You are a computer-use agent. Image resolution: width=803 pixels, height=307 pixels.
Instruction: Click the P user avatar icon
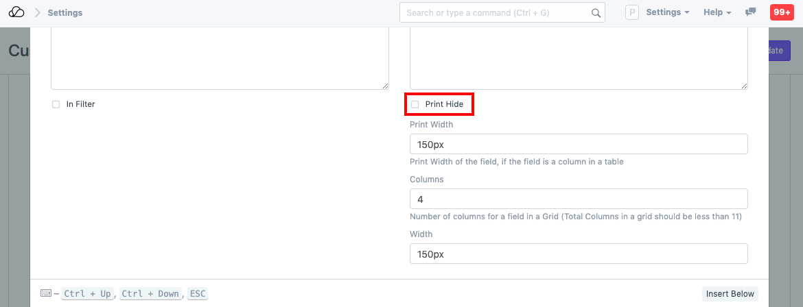click(632, 12)
